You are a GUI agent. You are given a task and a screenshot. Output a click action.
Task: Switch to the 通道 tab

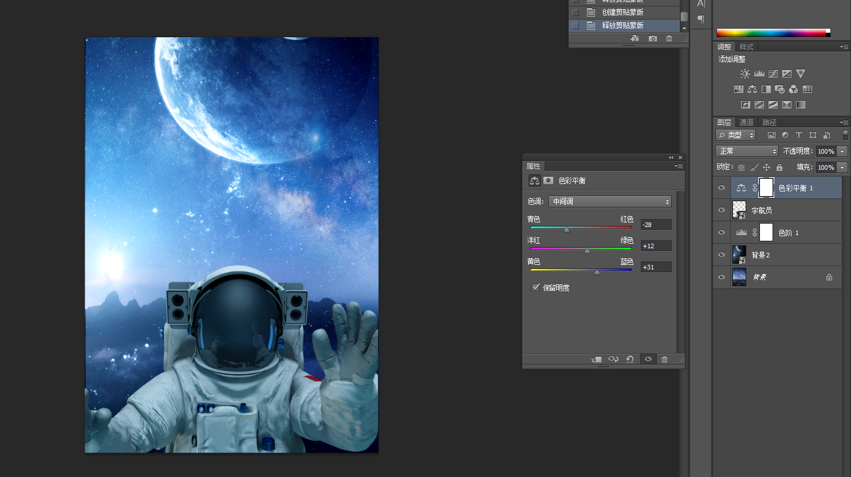pos(746,123)
